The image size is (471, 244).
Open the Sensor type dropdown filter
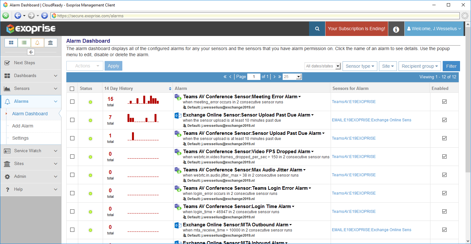point(360,66)
